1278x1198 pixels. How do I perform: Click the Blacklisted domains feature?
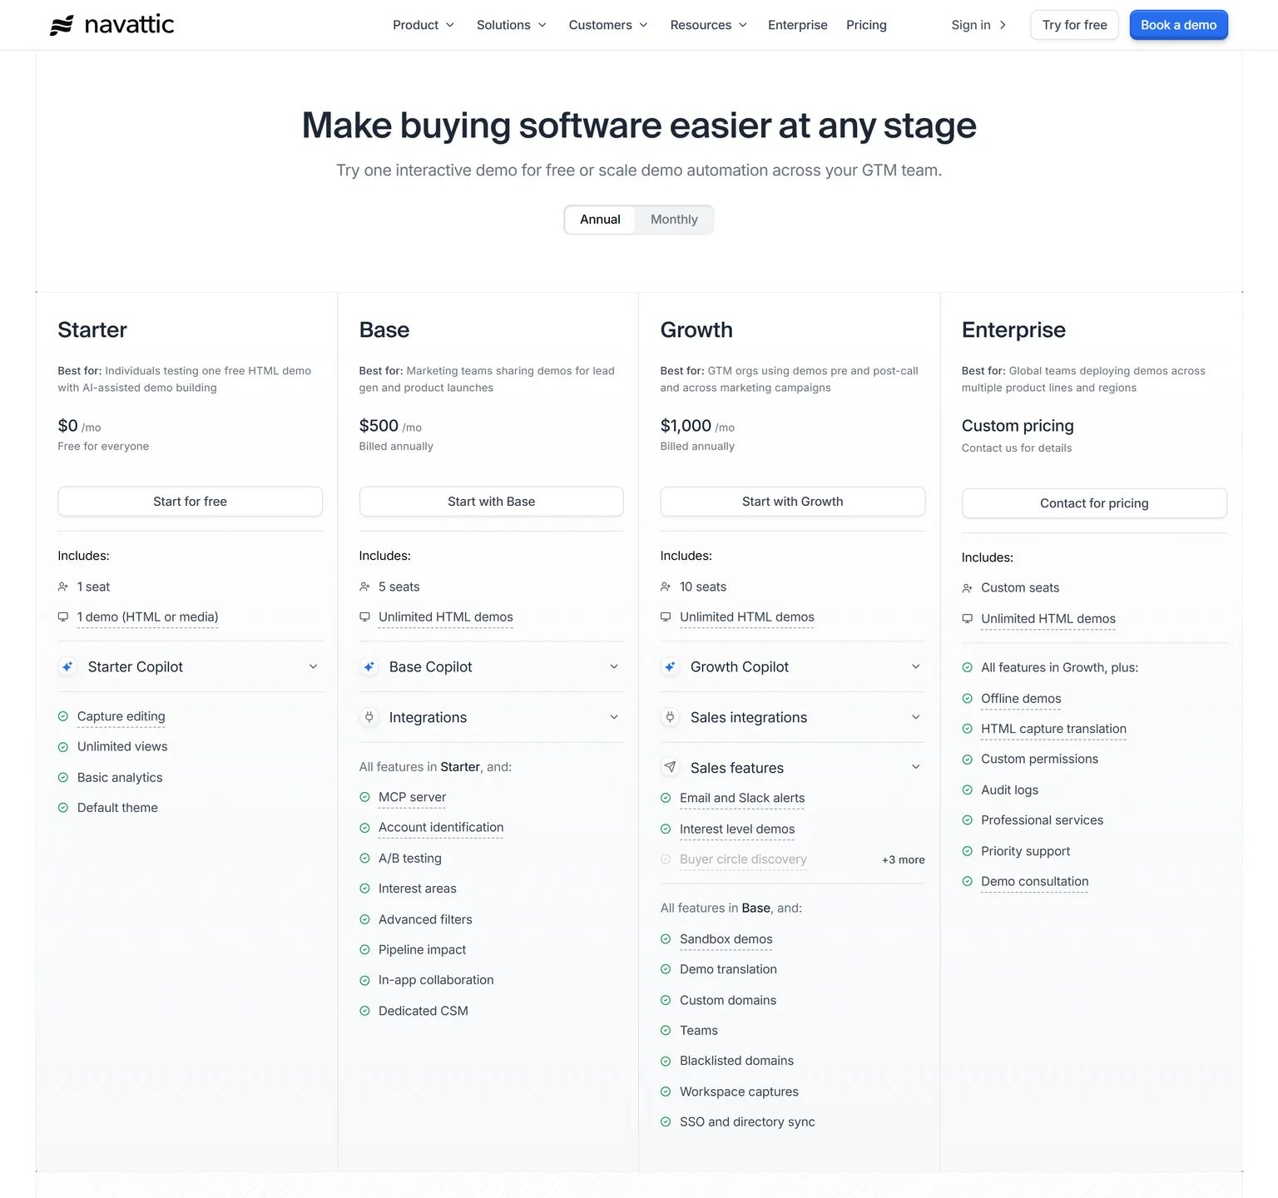[736, 1061]
